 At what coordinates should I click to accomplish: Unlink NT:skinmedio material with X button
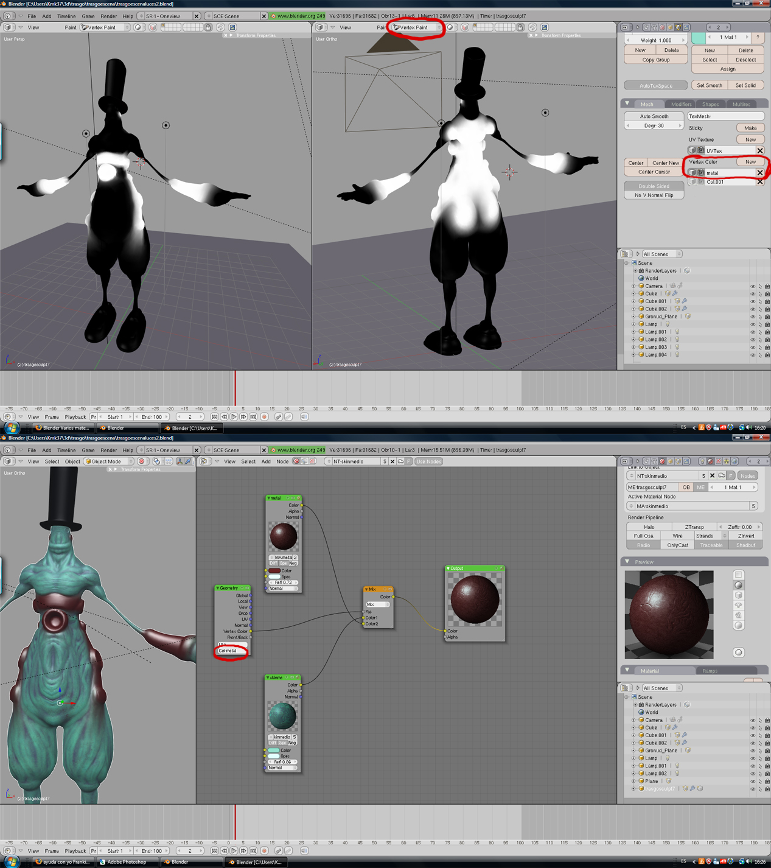point(712,476)
